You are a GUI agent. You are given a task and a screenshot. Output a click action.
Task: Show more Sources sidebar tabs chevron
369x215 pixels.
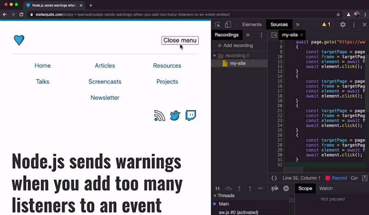[248, 35]
